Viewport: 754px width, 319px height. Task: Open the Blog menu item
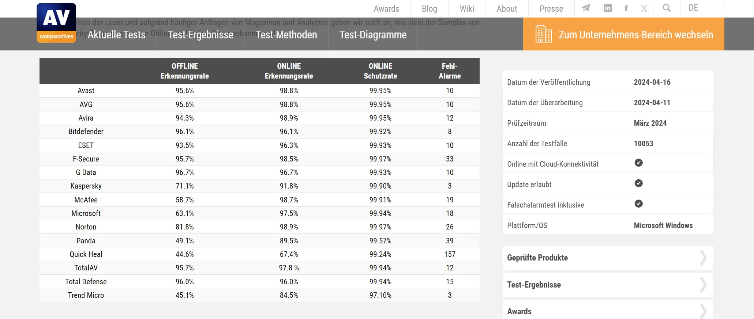429,8
